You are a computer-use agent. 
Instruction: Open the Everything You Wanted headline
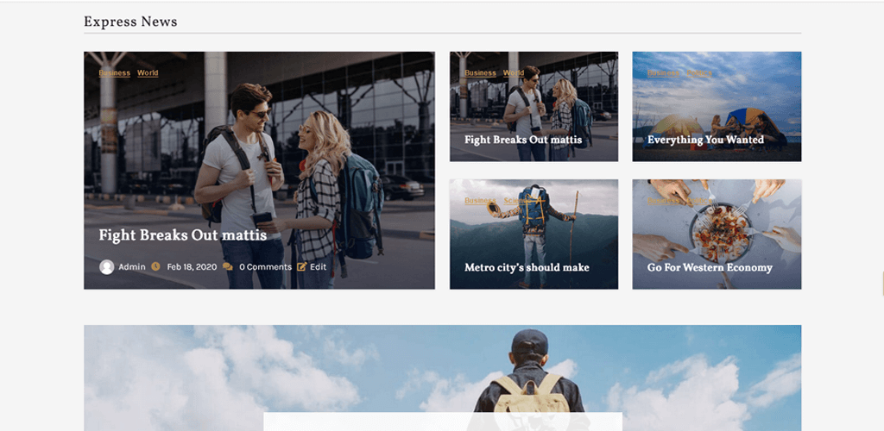705,140
